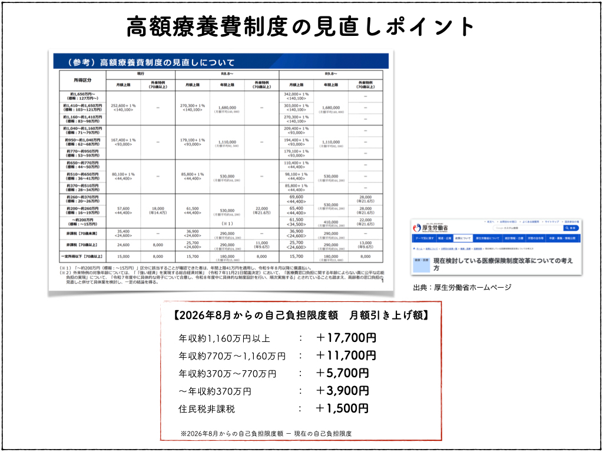Click the main title 高額療養費制度の見直しポイント

[301, 26]
